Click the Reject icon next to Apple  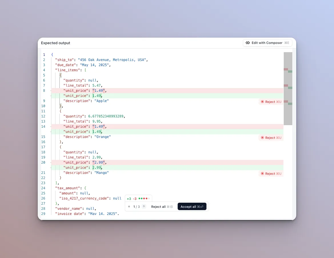coord(262,102)
